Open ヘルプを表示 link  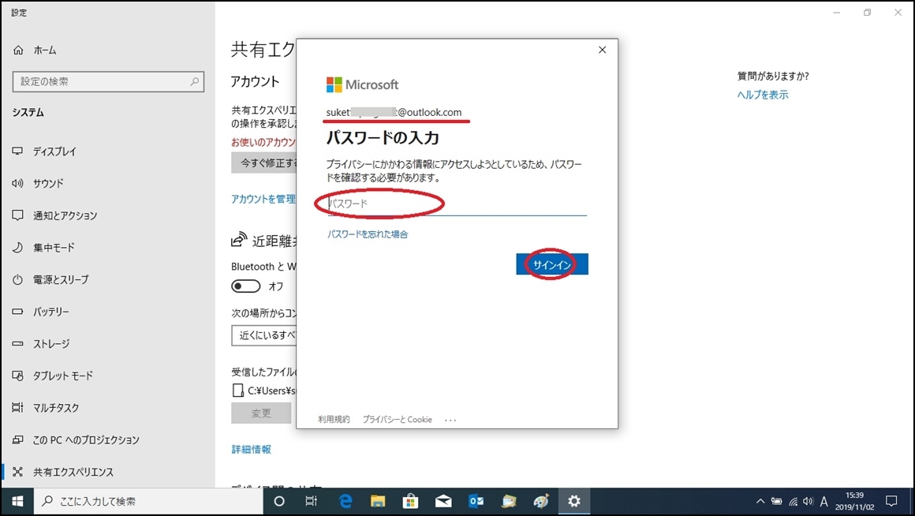coord(763,95)
